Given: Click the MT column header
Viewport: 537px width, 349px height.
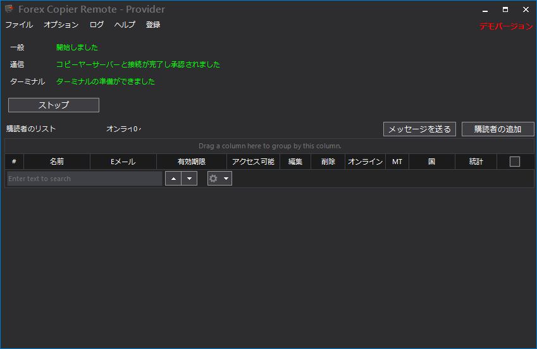Looking at the screenshot, I should coord(397,162).
